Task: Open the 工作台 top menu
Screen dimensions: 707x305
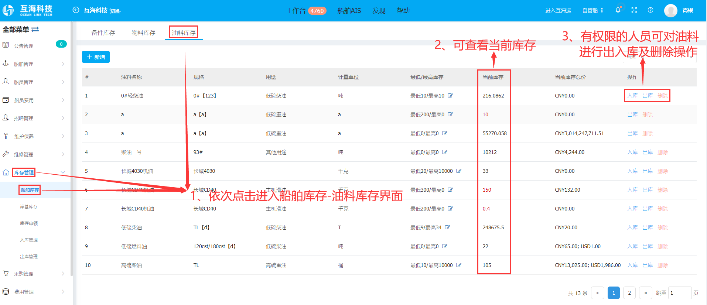Action: tap(296, 11)
